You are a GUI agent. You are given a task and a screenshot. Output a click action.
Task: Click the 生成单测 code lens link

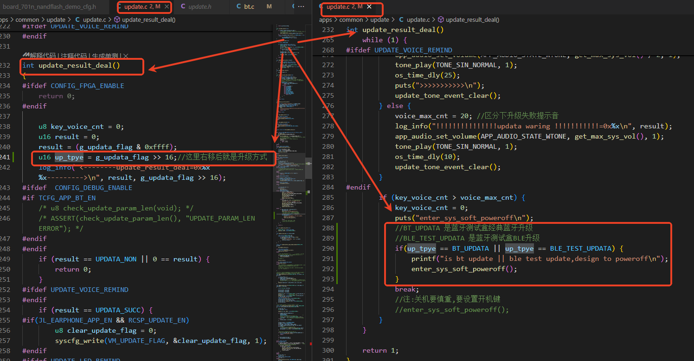pyautogui.click(x=105, y=55)
